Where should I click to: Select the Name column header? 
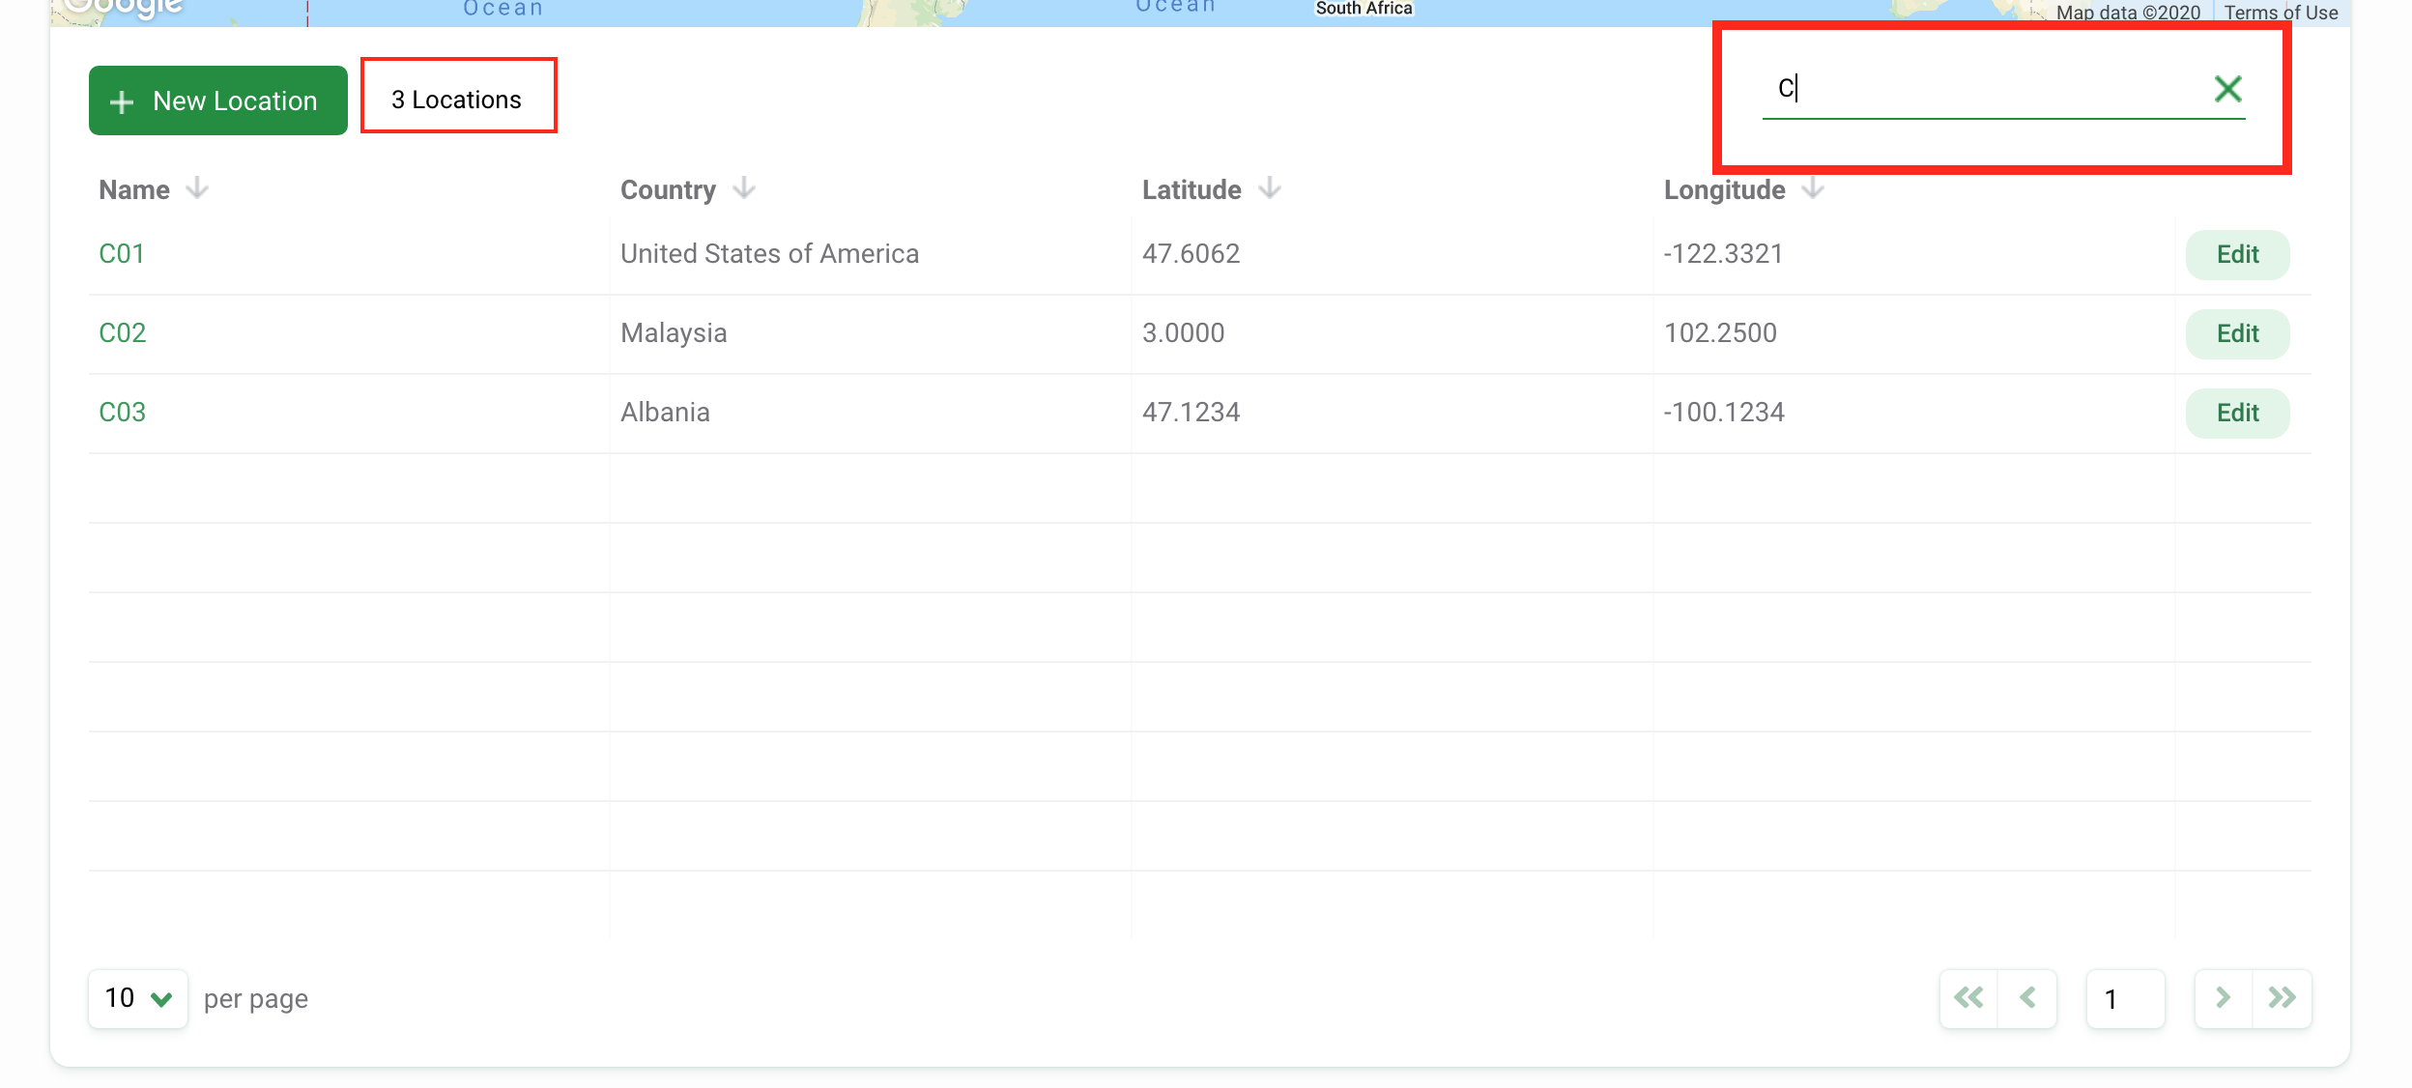134,189
